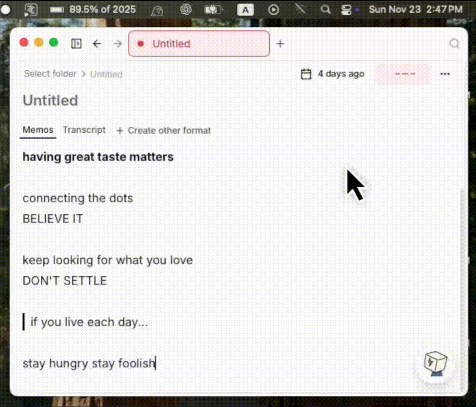
Task: Open the calendar date icon
Action: 306,74
